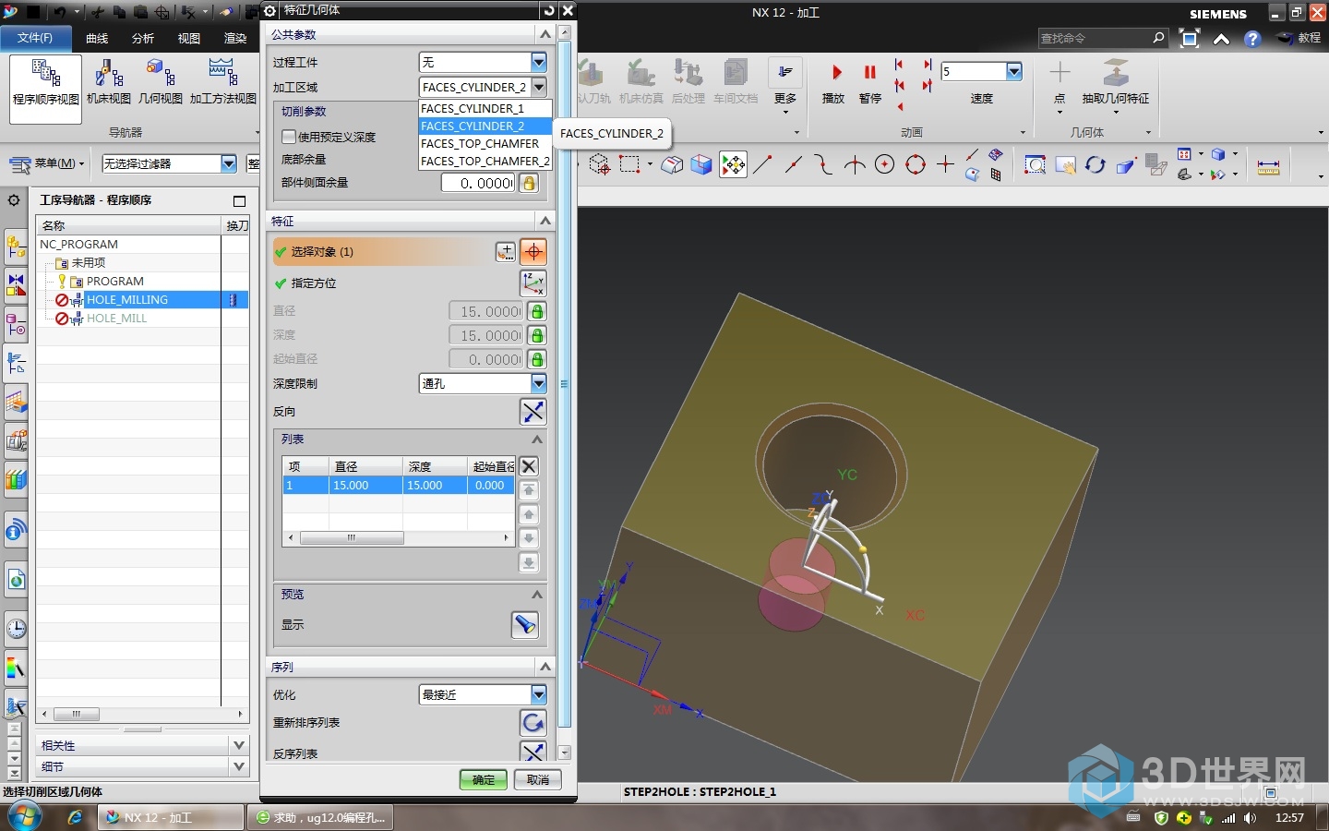Click the 取消 button
The height and width of the screenshot is (831, 1329).
point(538,779)
